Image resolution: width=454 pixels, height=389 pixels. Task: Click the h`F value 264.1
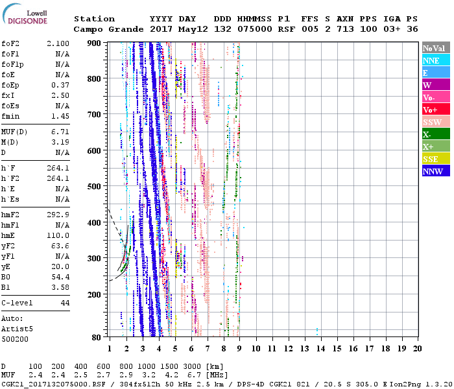click(58, 168)
